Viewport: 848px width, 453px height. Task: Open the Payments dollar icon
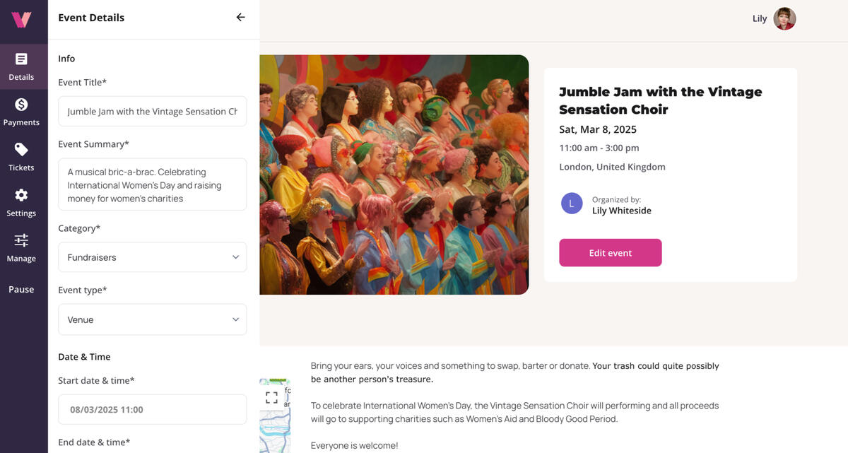tap(21, 112)
